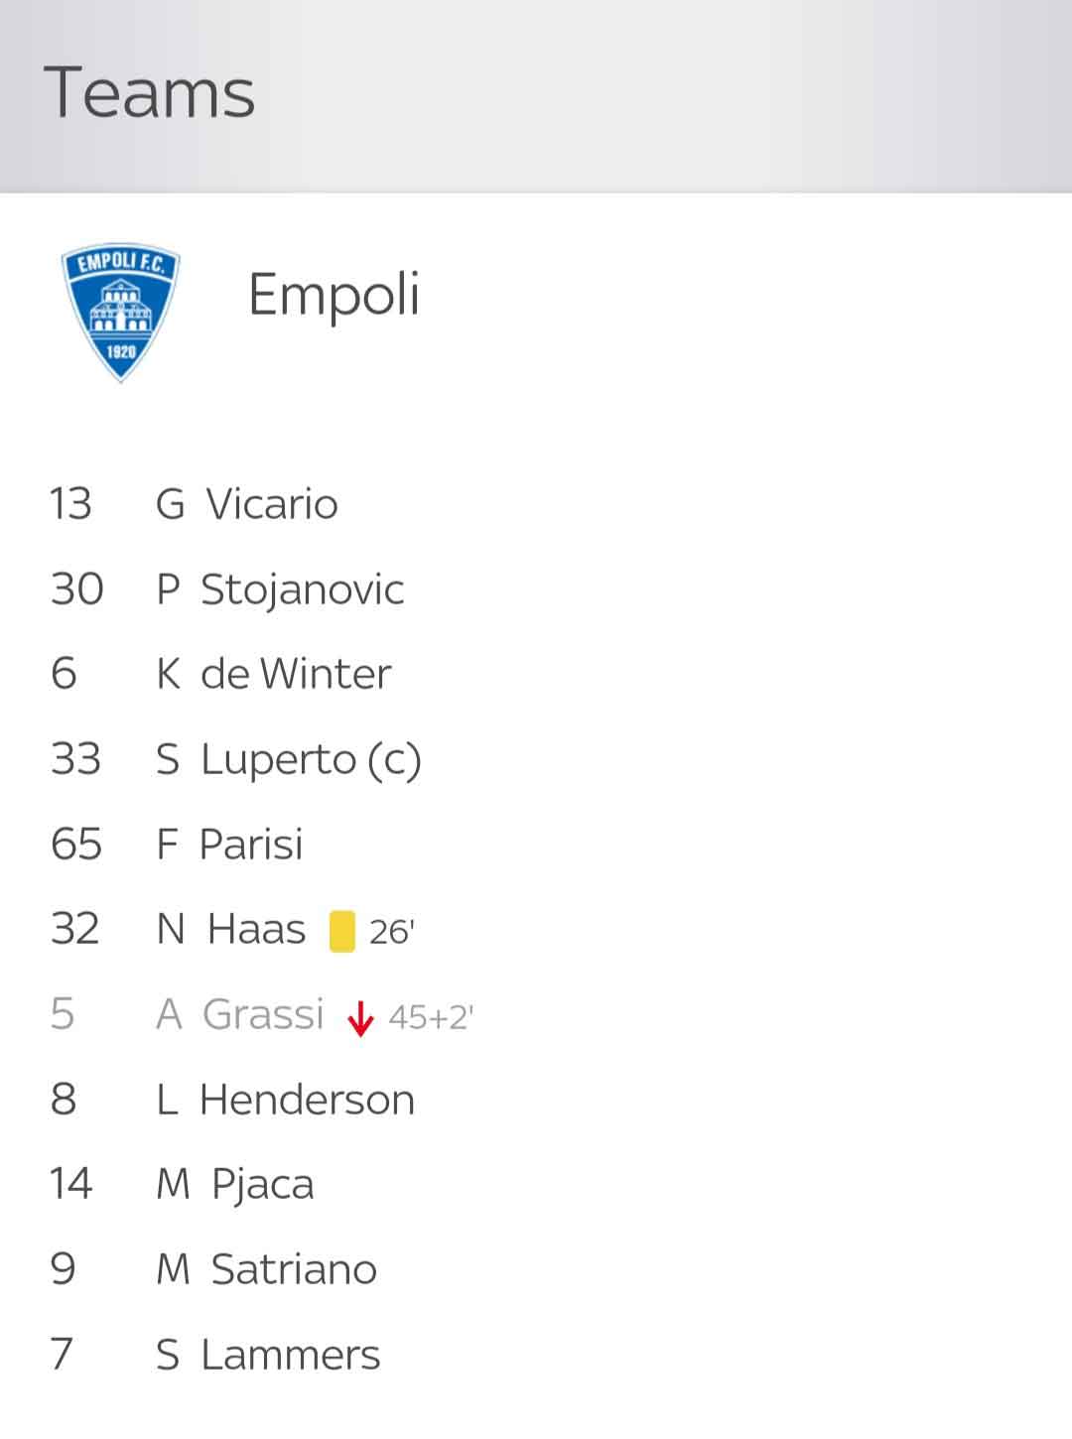The height and width of the screenshot is (1439, 1072).
Task: Click shirt number 13
Action: [x=70, y=504]
